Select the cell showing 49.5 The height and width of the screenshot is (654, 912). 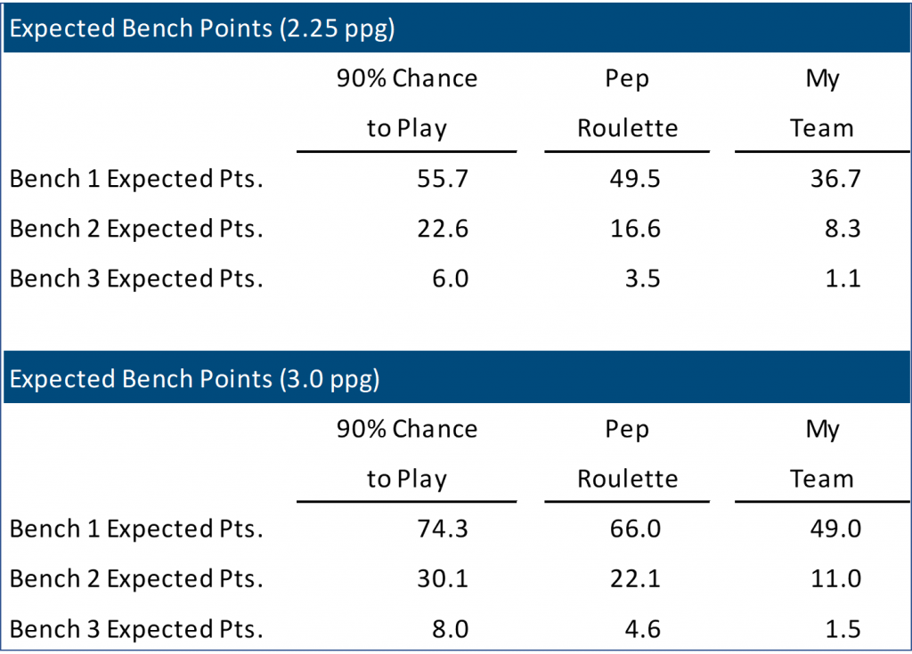[635, 179]
